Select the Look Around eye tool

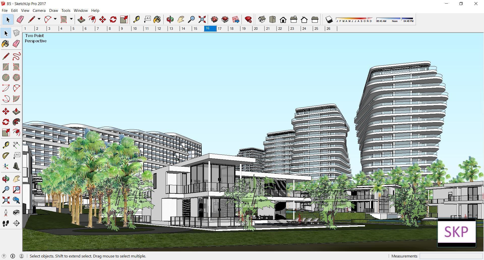[x=16, y=213]
